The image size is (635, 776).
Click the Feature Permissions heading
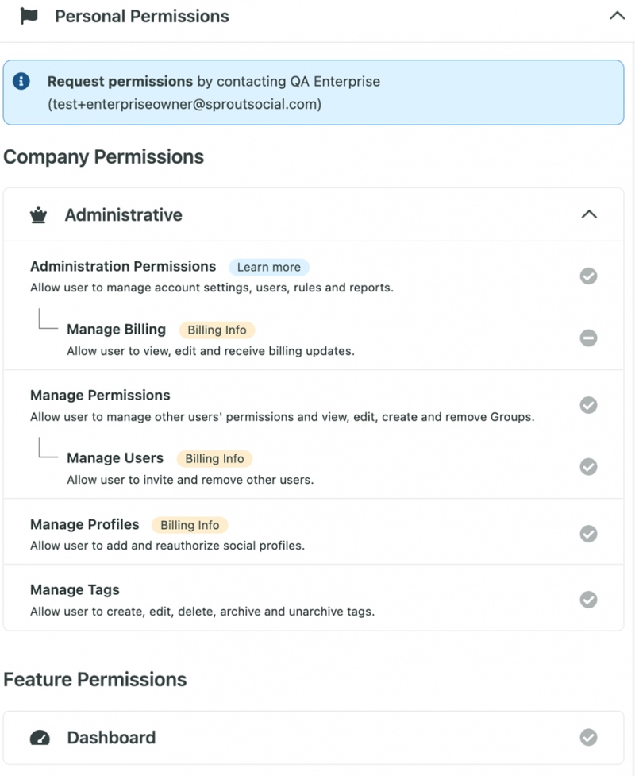[95, 679]
